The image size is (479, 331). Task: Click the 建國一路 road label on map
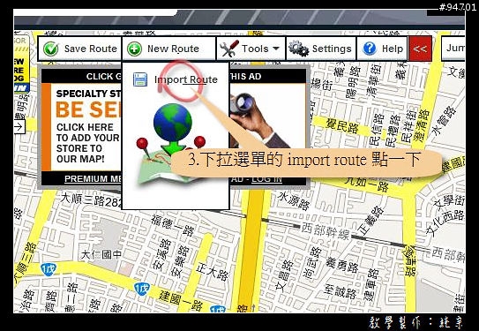[x=180, y=300]
